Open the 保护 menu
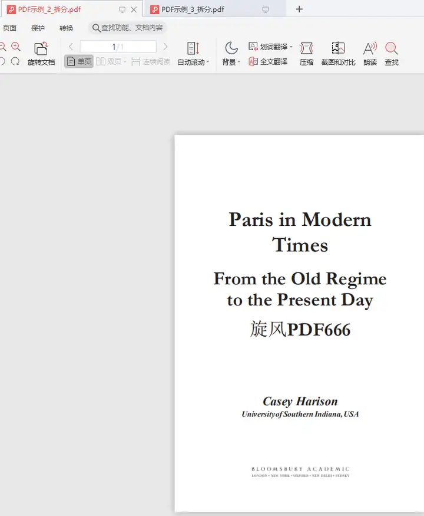This screenshot has width=424, height=516. click(x=38, y=28)
